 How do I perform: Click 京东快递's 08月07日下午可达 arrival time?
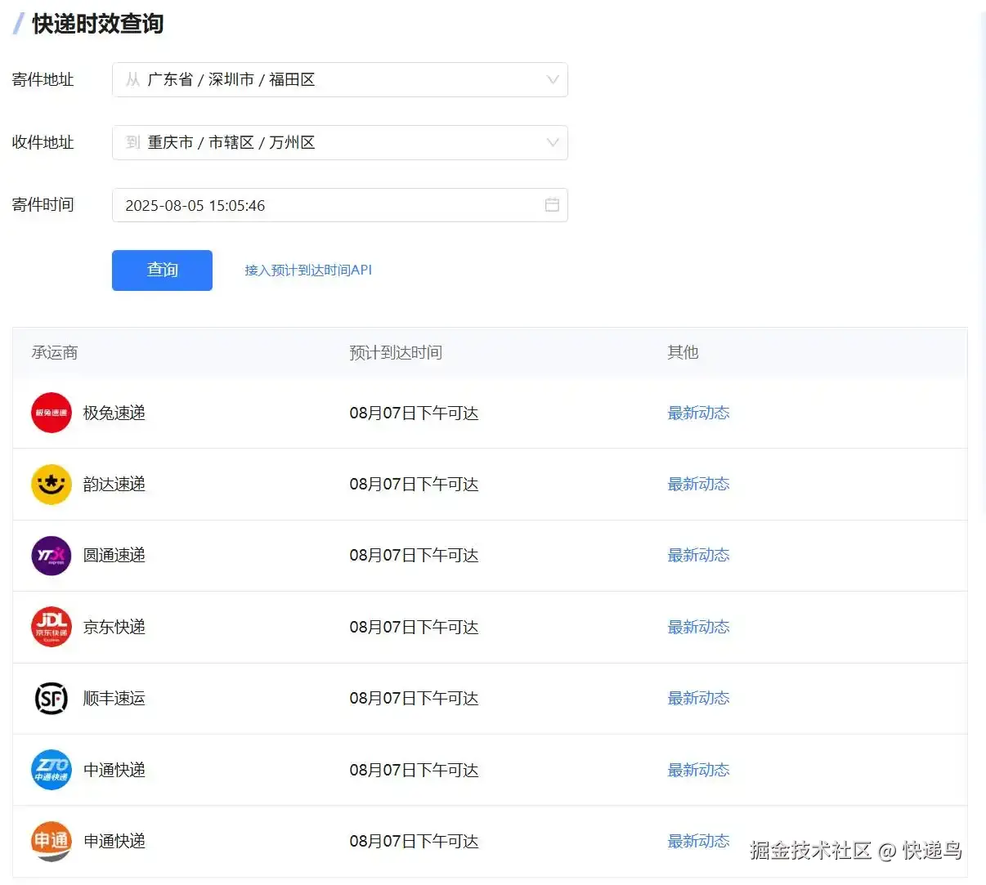click(x=414, y=627)
